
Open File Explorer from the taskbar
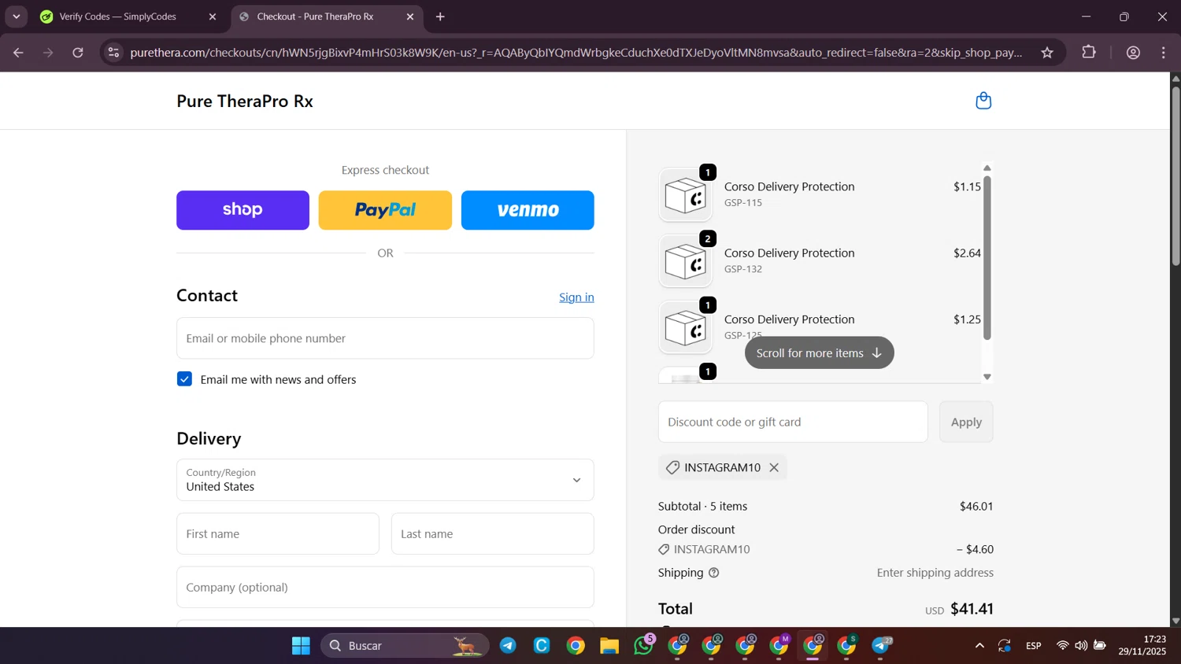[609, 646]
